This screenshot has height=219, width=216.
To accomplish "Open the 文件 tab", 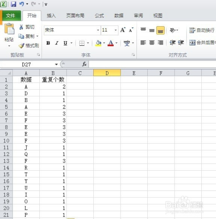I will (x=10, y=16).
